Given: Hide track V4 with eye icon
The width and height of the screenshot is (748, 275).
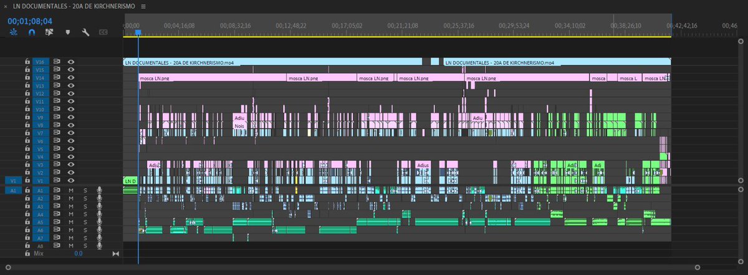Looking at the screenshot, I should click(71, 157).
